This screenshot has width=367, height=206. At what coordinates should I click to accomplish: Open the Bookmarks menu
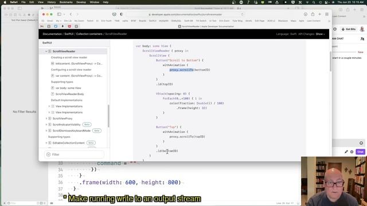[66, 2]
